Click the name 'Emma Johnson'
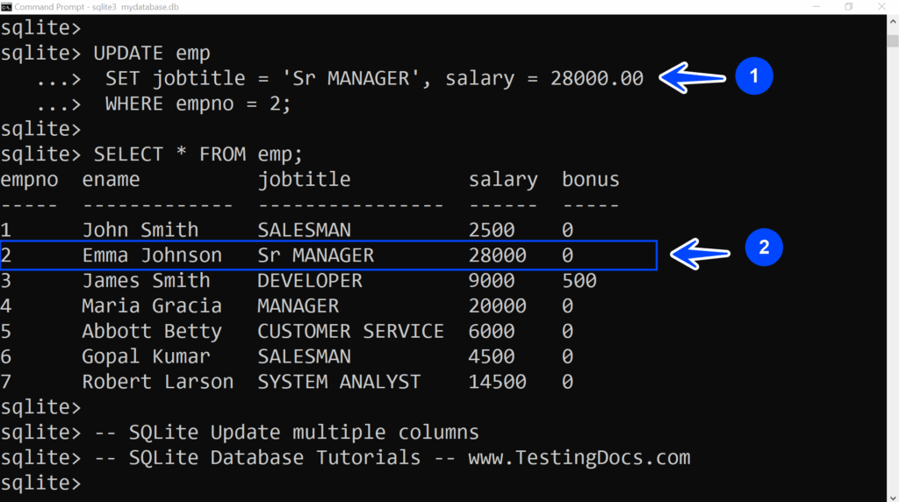 (x=152, y=255)
